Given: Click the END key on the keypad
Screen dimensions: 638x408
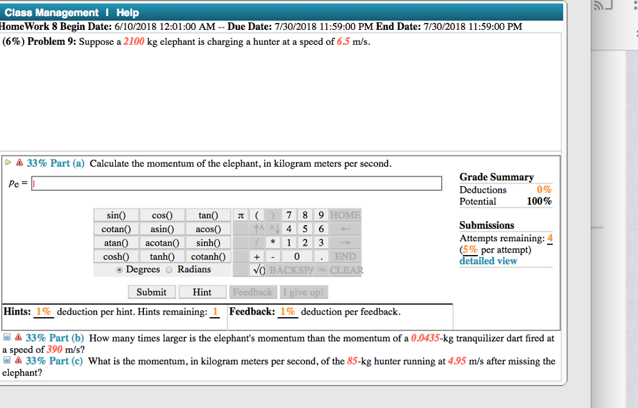Looking at the screenshot, I should click(x=346, y=256).
